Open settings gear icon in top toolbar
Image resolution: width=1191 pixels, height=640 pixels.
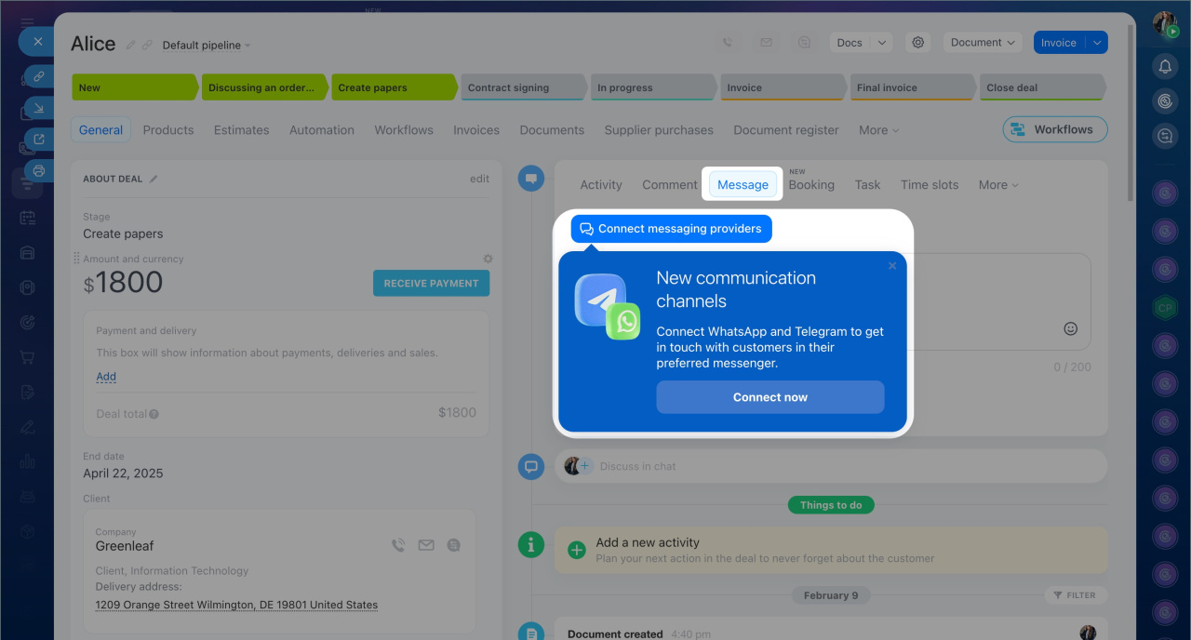[x=918, y=43]
